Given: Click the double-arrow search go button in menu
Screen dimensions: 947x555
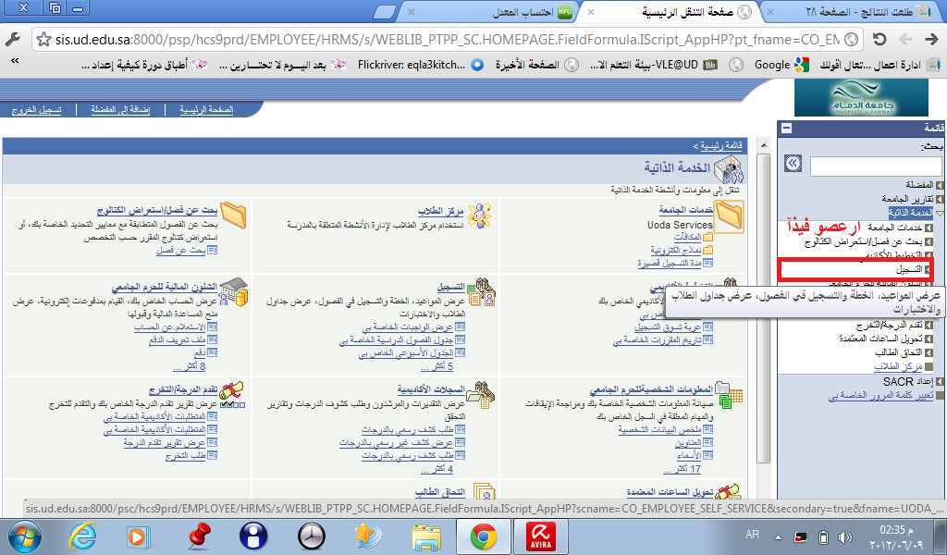Looking at the screenshot, I should coord(793,163).
